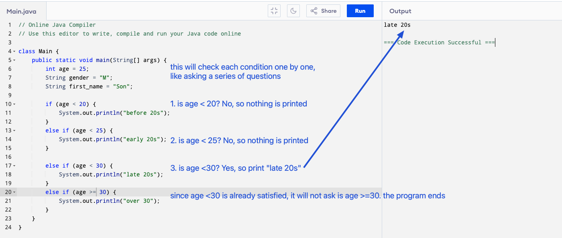
Task: Collapse class Main fold arrow on line 4
Action: click(14, 52)
